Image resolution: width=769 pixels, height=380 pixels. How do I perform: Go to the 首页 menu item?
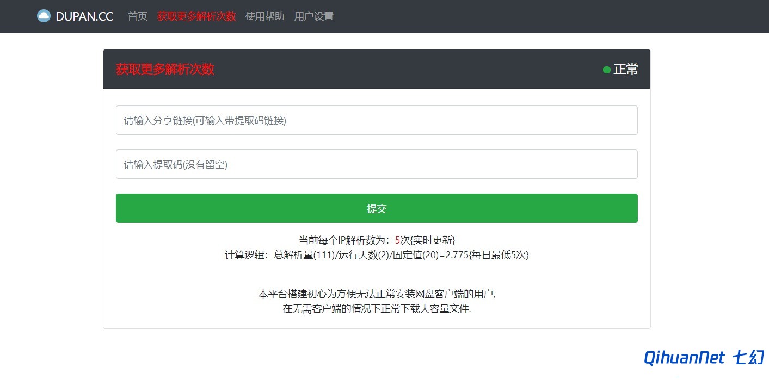point(138,16)
